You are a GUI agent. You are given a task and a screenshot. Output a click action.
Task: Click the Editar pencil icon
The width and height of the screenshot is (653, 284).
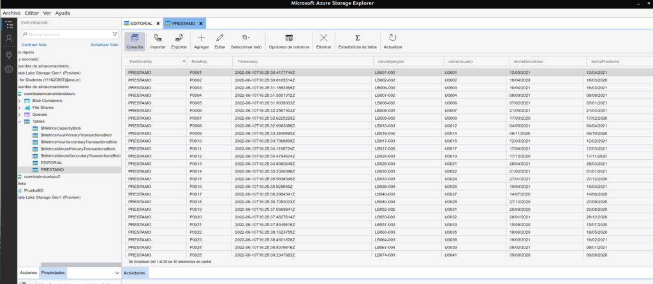pos(220,38)
